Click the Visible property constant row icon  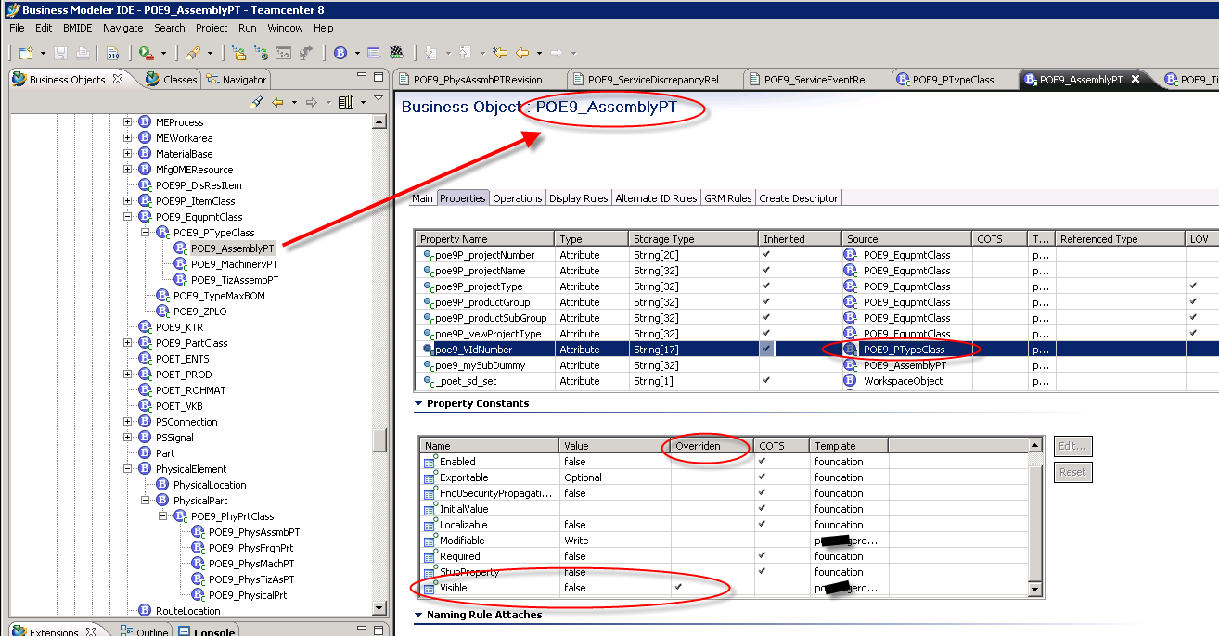tap(430, 588)
